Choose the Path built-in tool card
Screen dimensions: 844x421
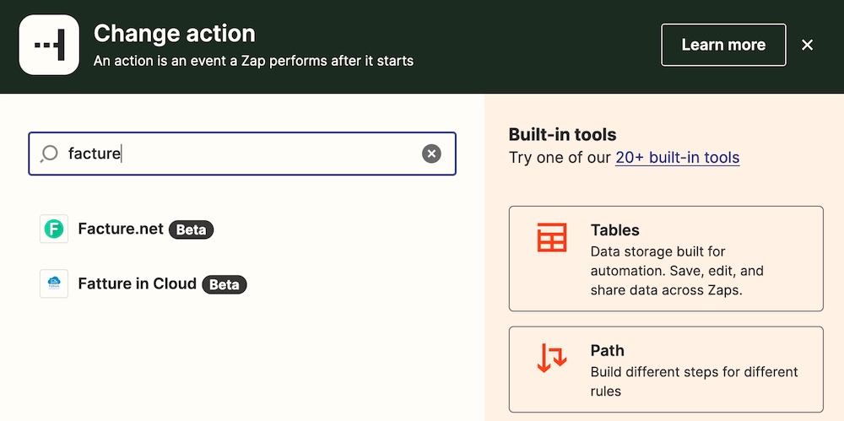[x=666, y=370]
